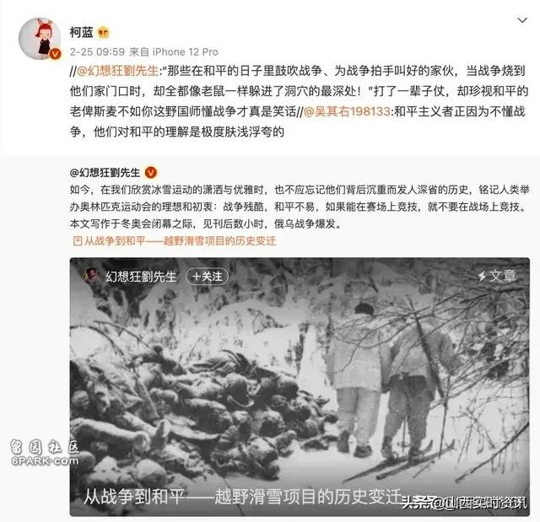Click the orange verified badge on 柯蓝's avatar
Viewport: 540px width, 522px height.
[56, 54]
